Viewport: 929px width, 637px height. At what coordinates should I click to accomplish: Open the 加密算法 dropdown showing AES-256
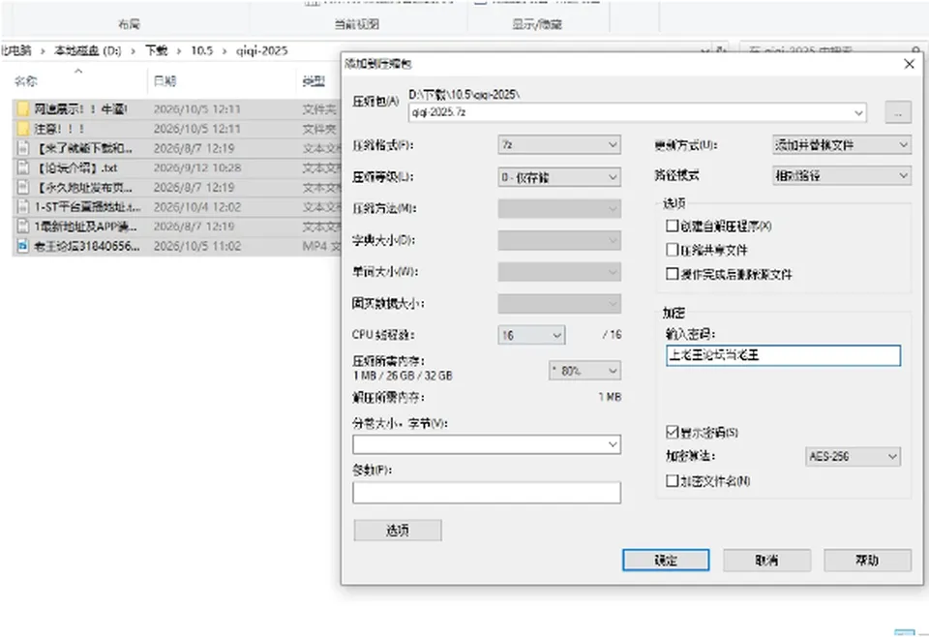(x=854, y=456)
